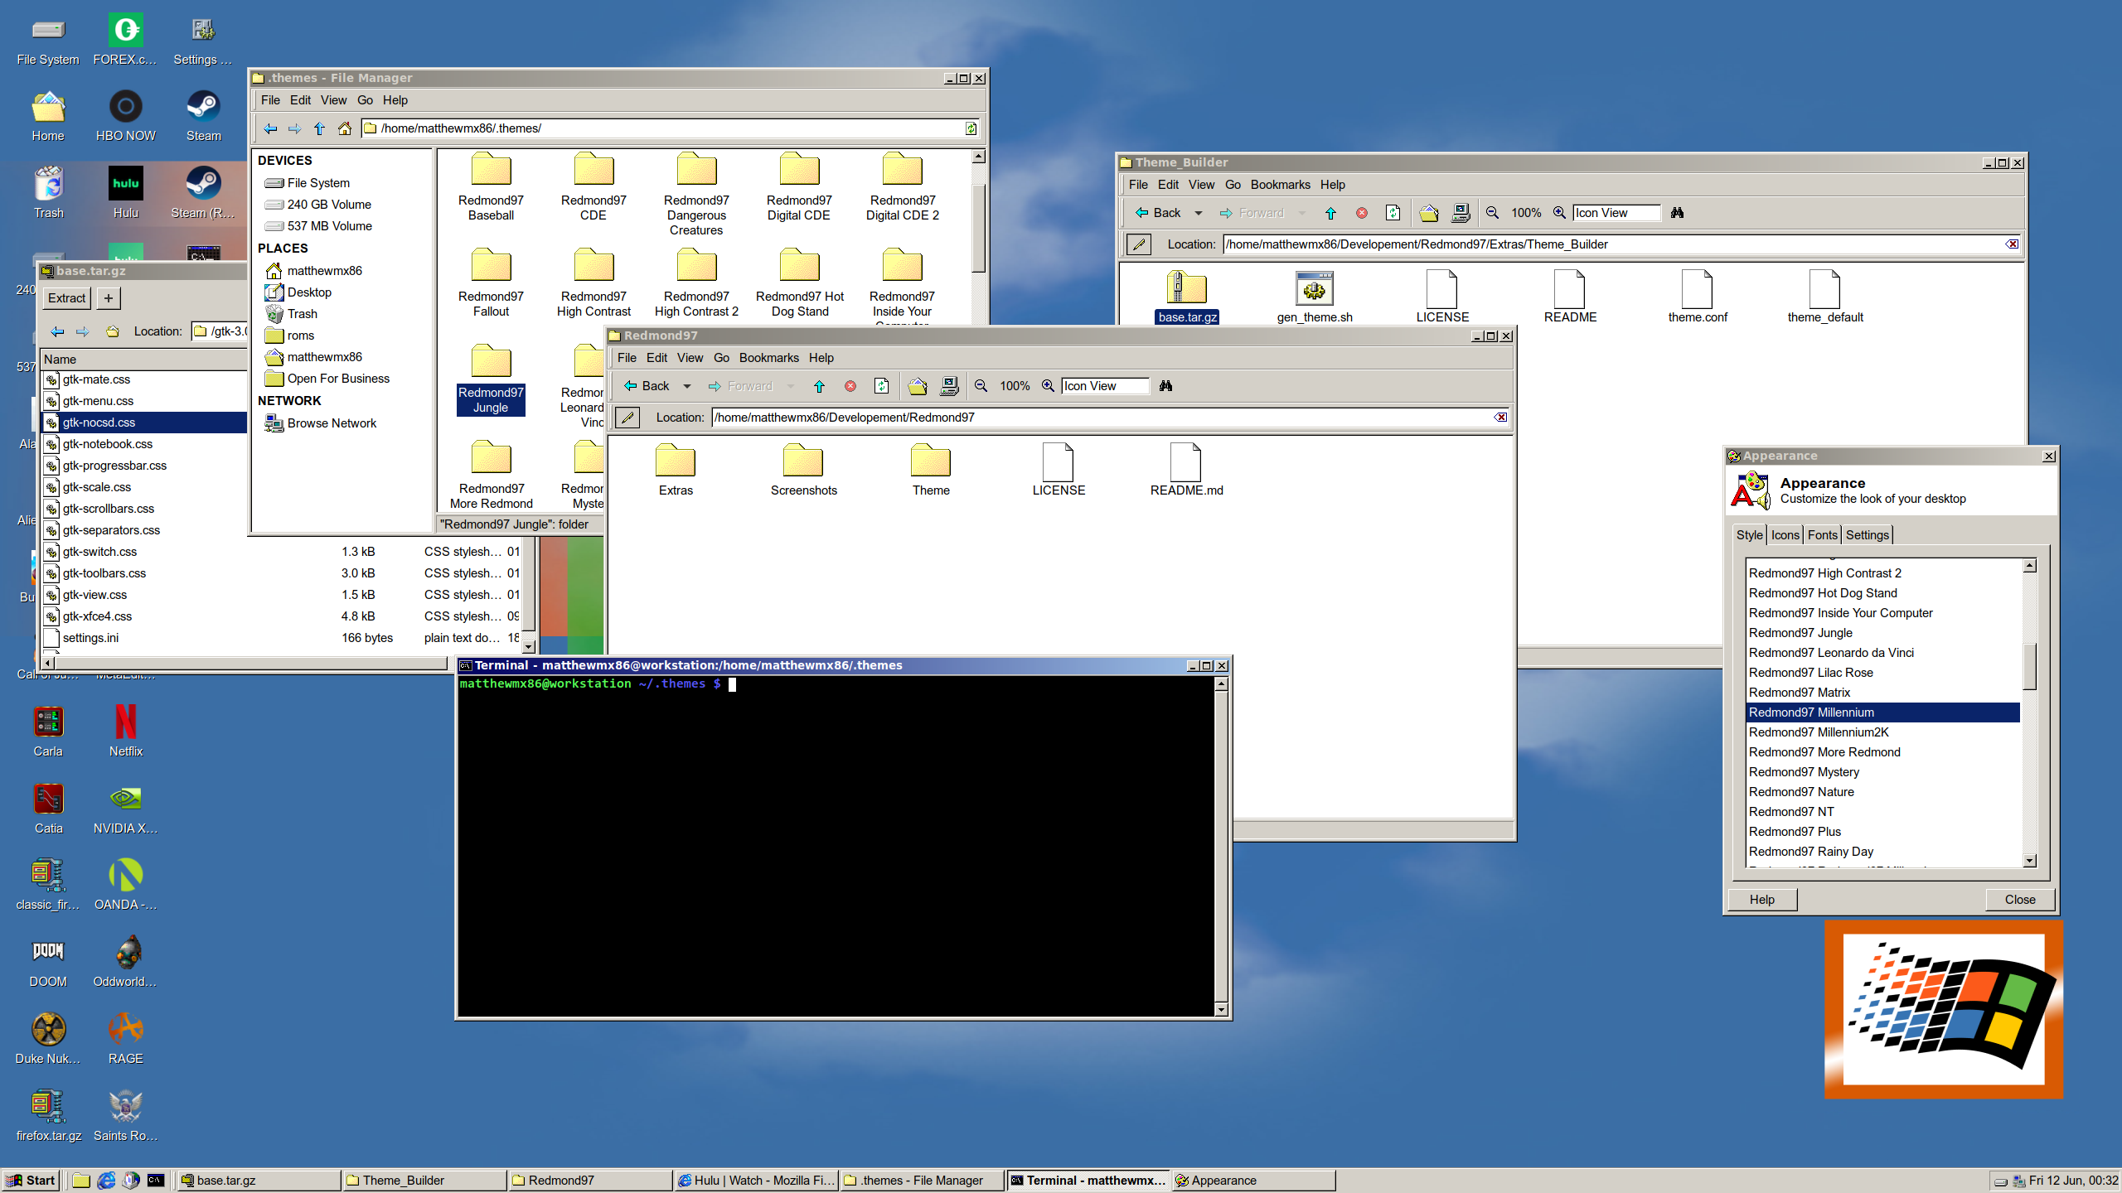Go up one folder in Theme_Builder window
Viewport: 2122px width, 1193px height.
(x=1330, y=213)
